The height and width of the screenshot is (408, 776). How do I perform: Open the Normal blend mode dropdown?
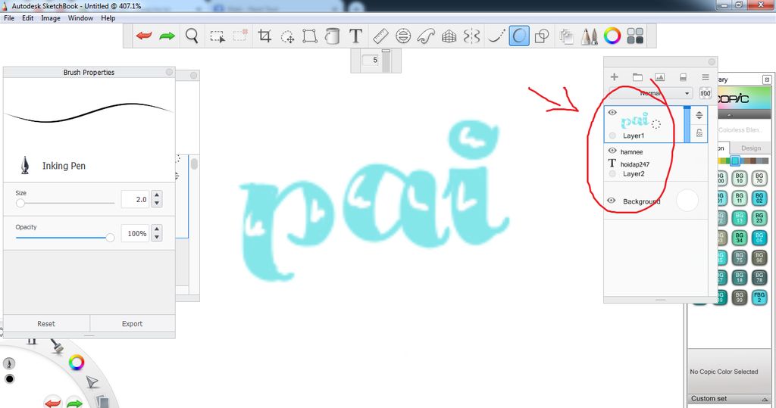click(651, 93)
